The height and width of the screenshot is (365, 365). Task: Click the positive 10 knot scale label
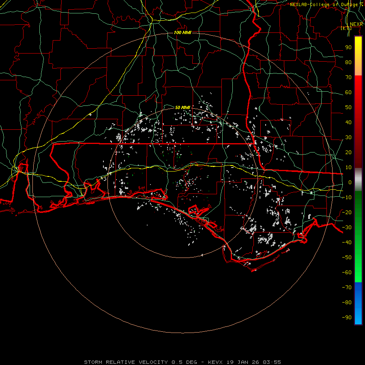pyautogui.click(x=348, y=167)
